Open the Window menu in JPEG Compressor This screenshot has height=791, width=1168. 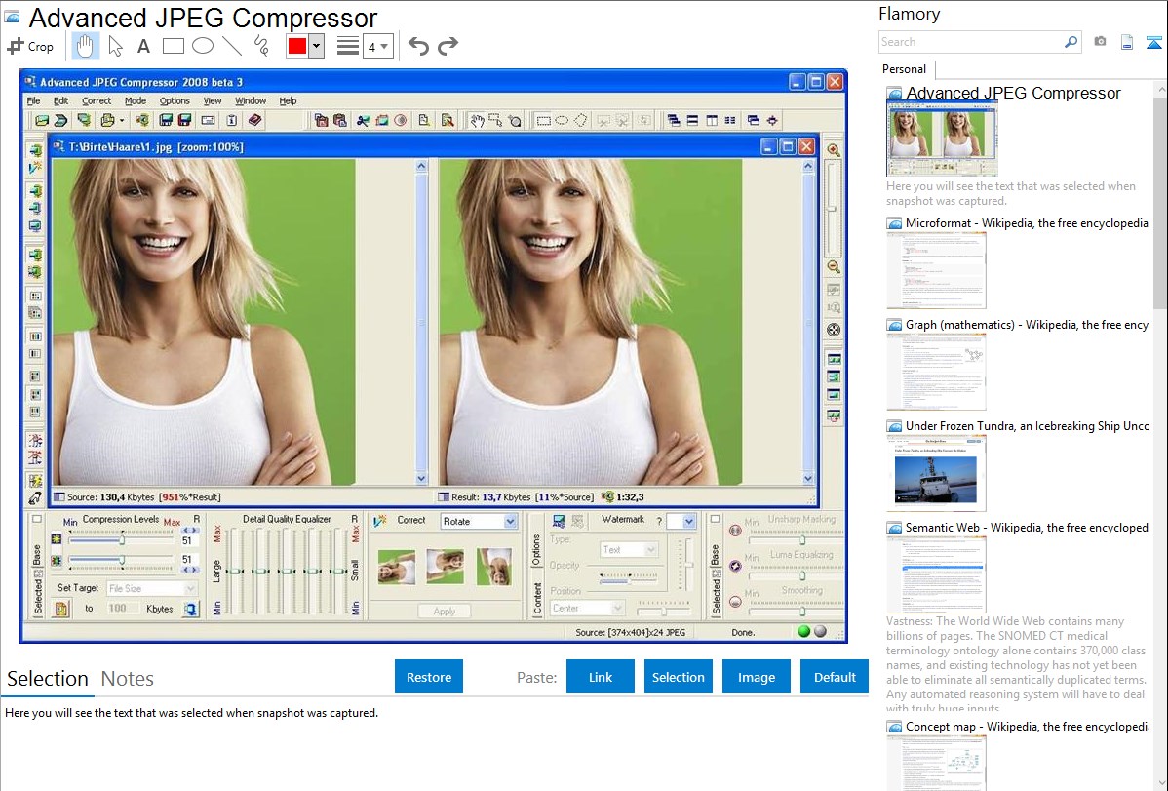[x=251, y=100]
